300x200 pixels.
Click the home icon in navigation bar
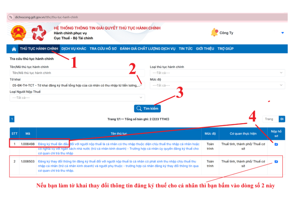pyautogui.click(x=14, y=49)
